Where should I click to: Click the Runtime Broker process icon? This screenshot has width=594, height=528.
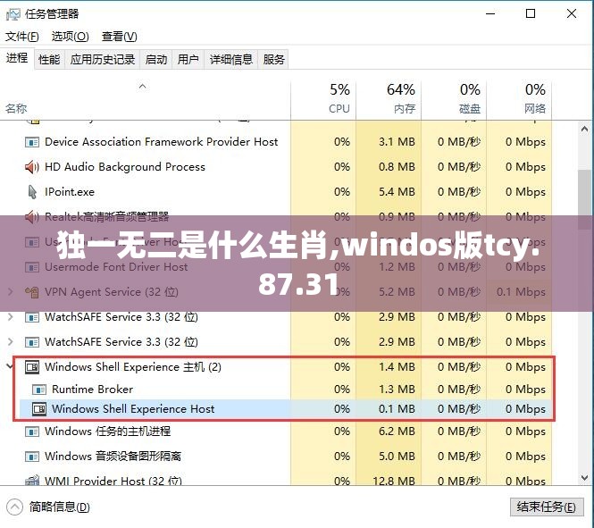pyautogui.click(x=39, y=390)
